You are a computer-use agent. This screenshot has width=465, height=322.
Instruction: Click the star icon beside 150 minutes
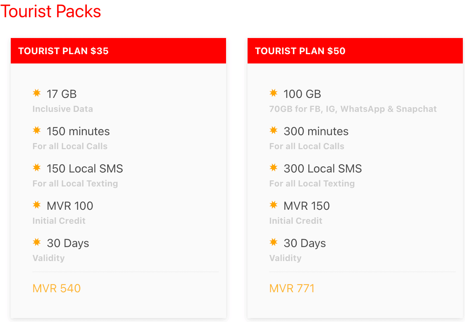pos(37,131)
